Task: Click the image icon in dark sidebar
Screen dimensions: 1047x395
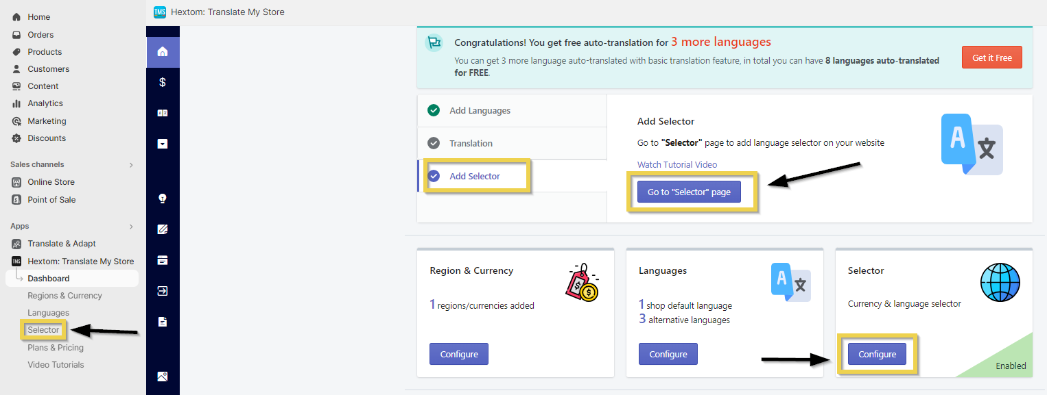Action: coord(163,377)
